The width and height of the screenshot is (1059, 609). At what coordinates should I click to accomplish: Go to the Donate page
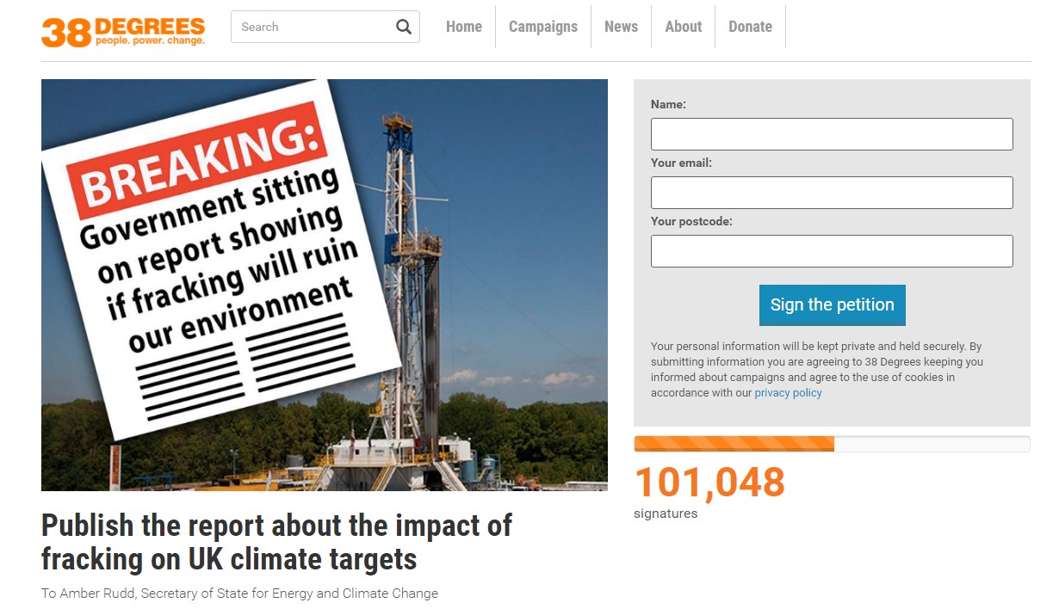750,27
